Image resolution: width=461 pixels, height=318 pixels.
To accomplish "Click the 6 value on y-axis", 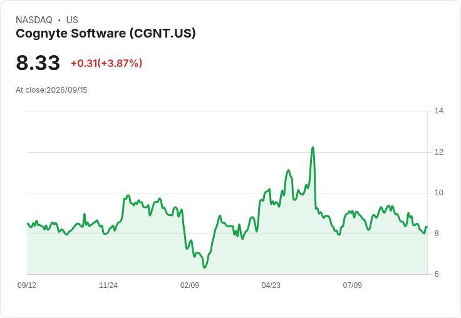I will point(437,274).
